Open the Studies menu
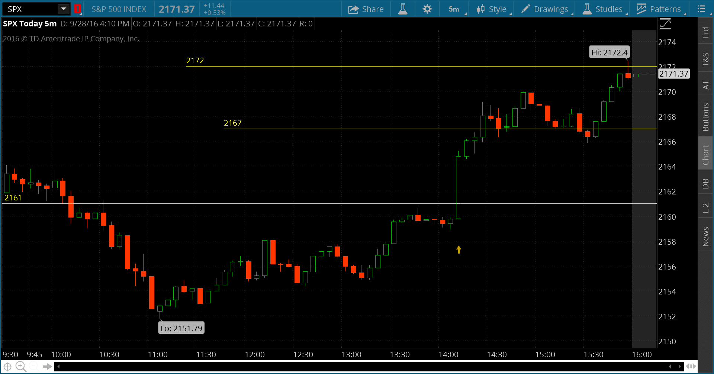The image size is (714, 374). tap(603, 9)
